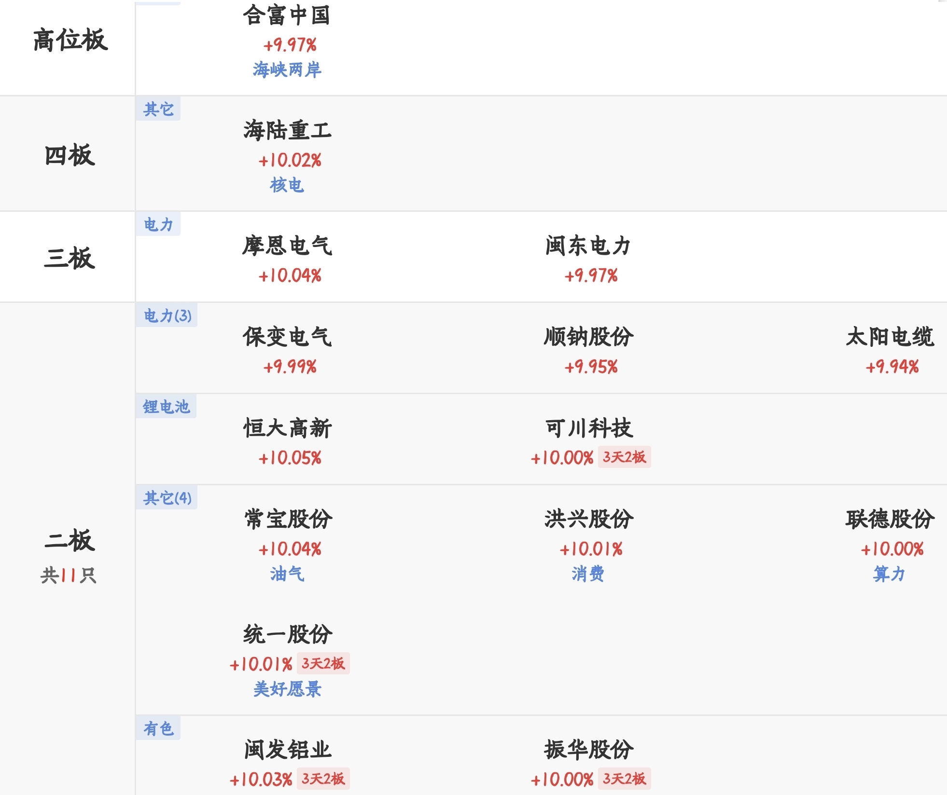Screen dimensions: 947x795
Task: Select the 有色 category label
Action: 158,728
